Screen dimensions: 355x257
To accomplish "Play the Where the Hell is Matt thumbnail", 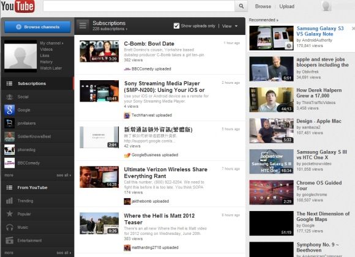I will 99,223.
